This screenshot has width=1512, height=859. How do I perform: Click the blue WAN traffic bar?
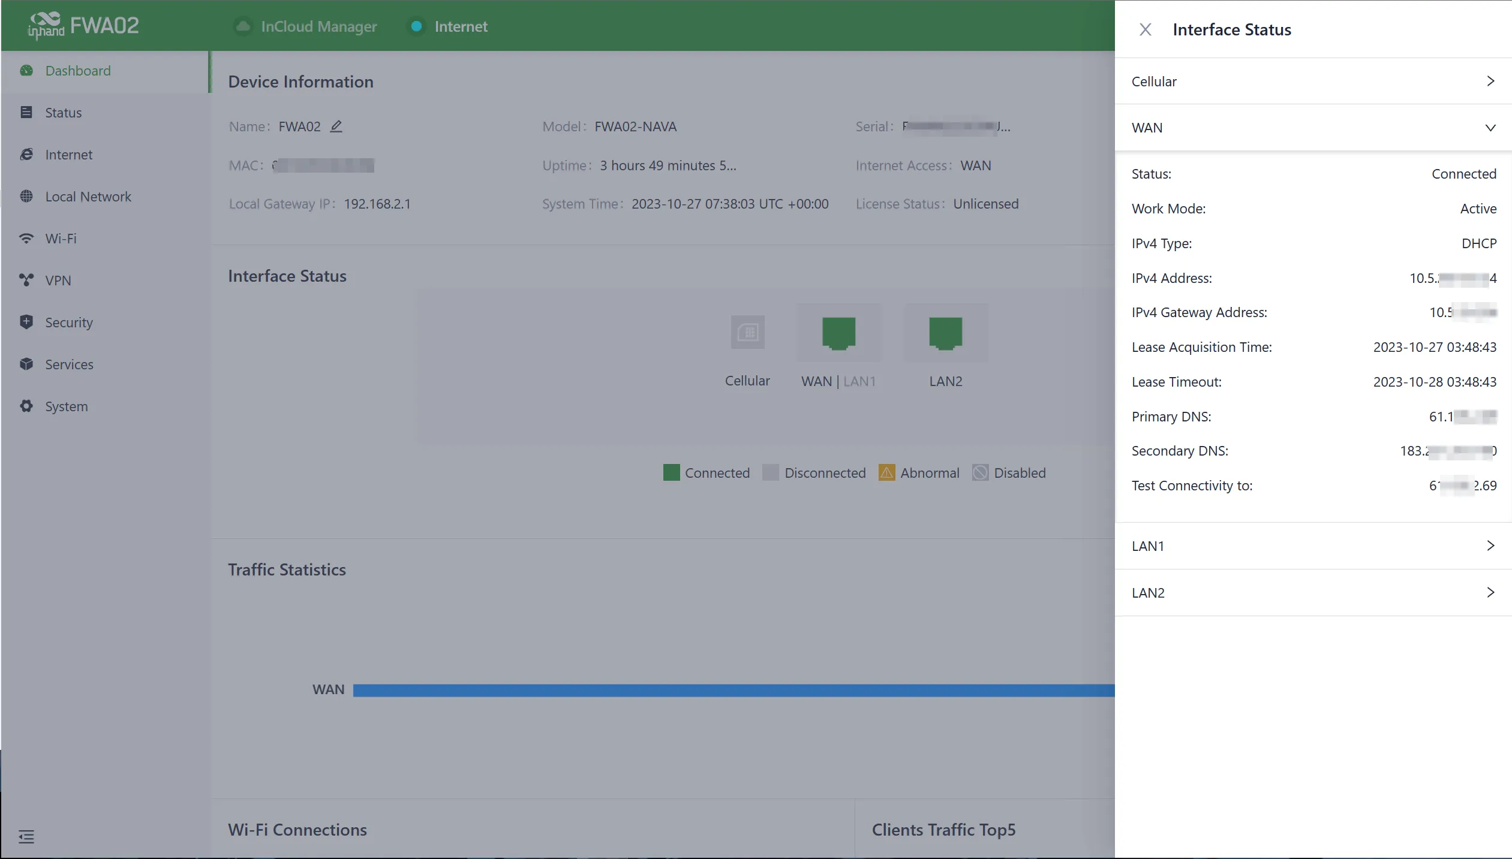click(x=734, y=690)
